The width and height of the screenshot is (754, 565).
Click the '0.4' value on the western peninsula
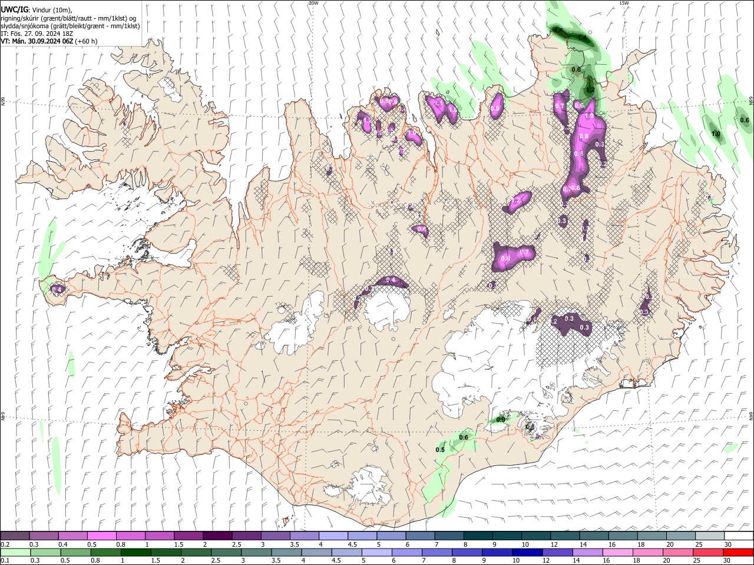pos(57,289)
